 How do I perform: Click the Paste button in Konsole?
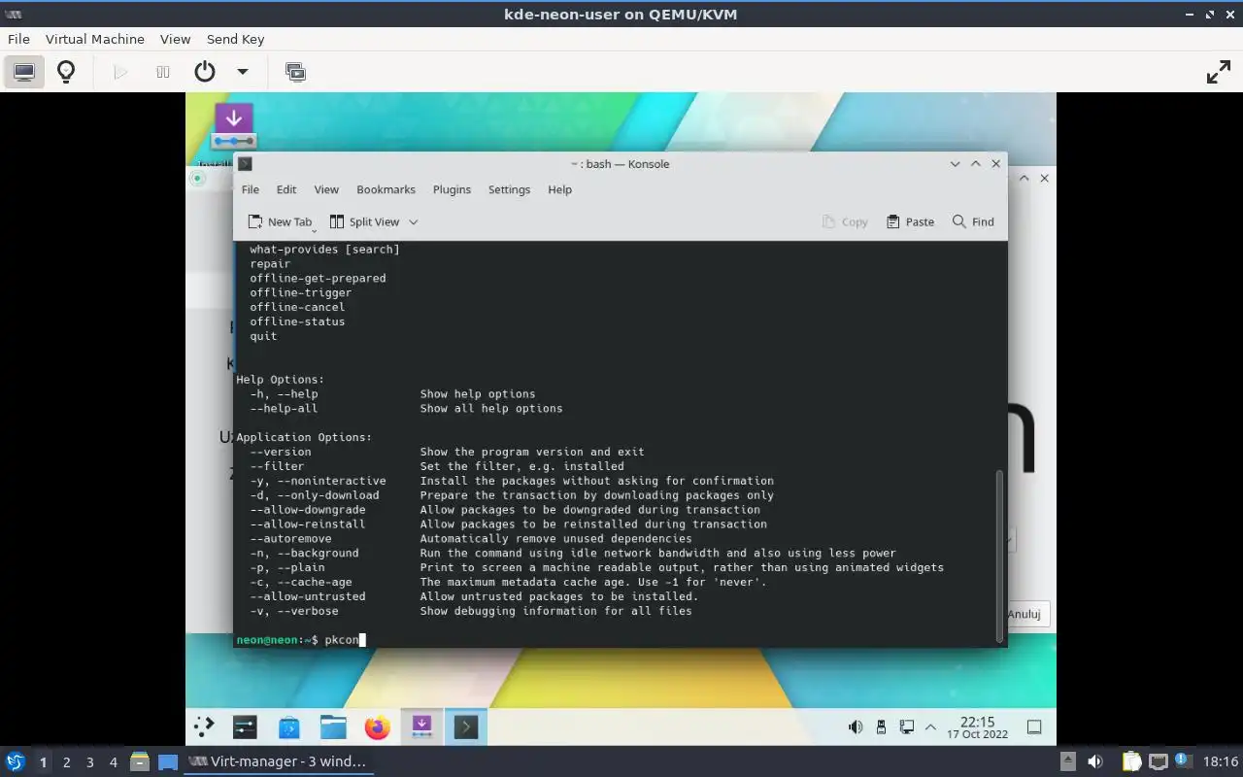[x=910, y=221]
